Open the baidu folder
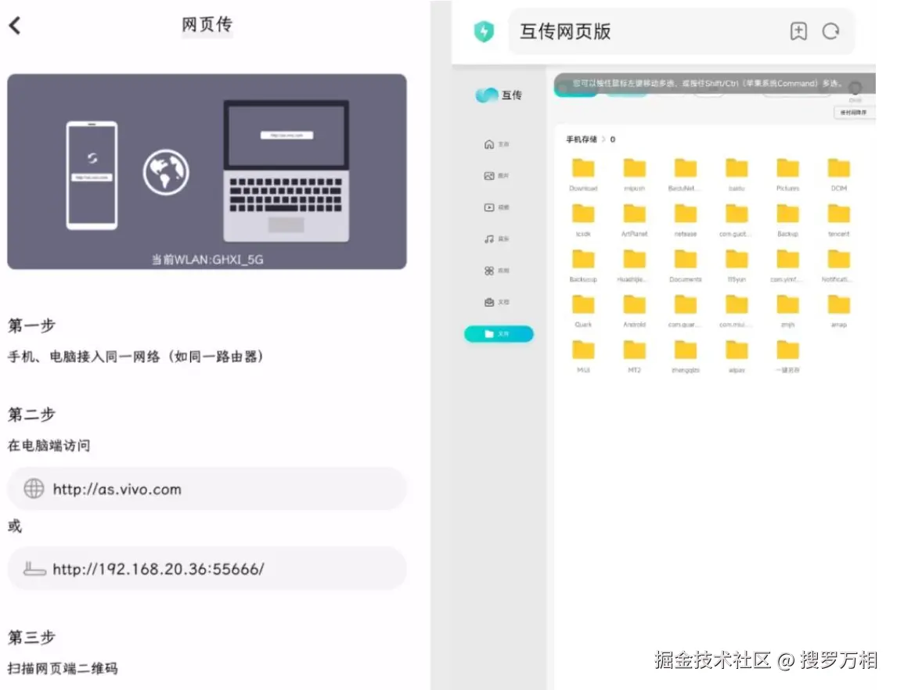Screen dimensions: 897x690 click(x=737, y=174)
